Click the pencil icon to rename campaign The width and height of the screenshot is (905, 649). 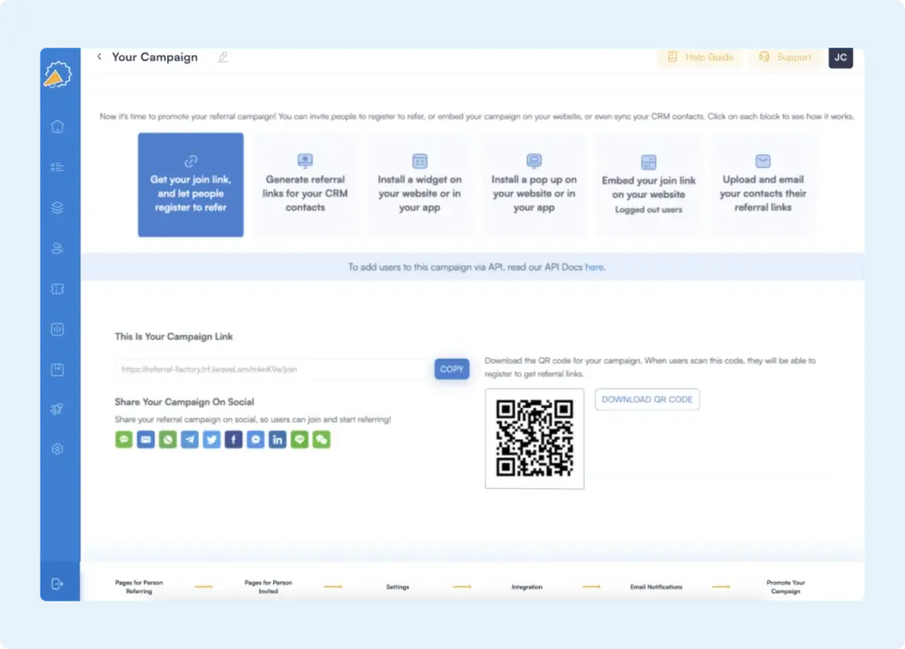[223, 57]
